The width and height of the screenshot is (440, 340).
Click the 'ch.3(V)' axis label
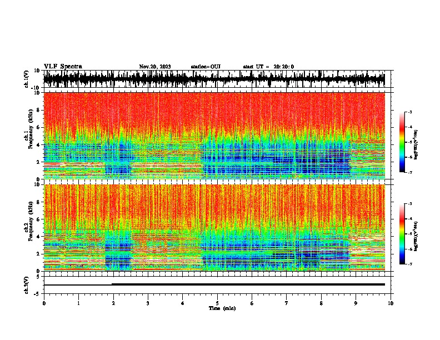[x=27, y=285]
